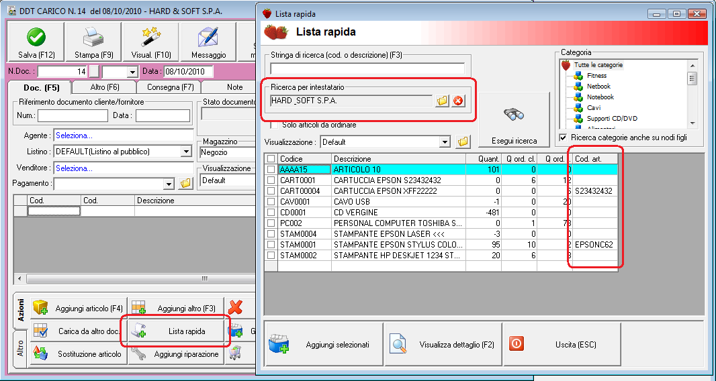
Task: Click Salva (F12) green checkmark button
Action: point(36,42)
